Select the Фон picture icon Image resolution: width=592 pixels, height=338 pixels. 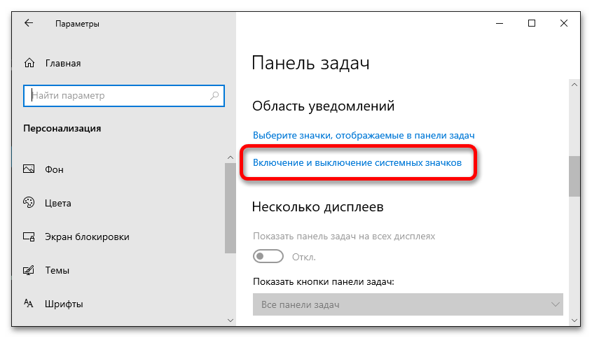pyautogui.click(x=29, y=169)
